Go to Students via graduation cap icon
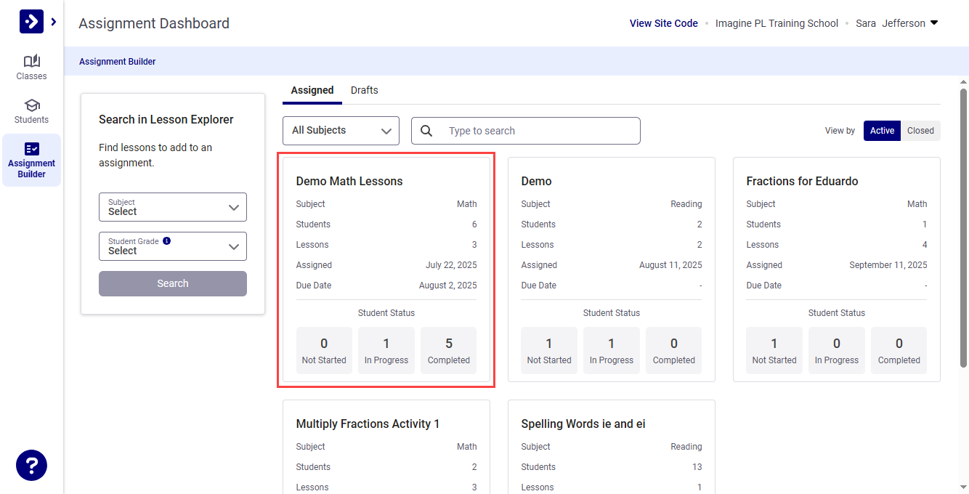This screenshot has width=969, height=494. (31, 105)
